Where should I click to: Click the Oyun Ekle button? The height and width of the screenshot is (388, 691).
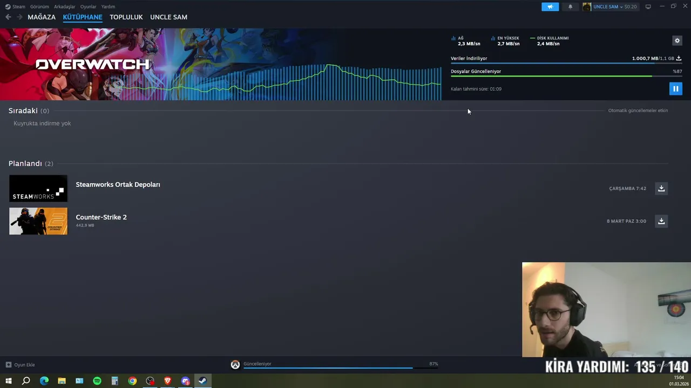20,365
